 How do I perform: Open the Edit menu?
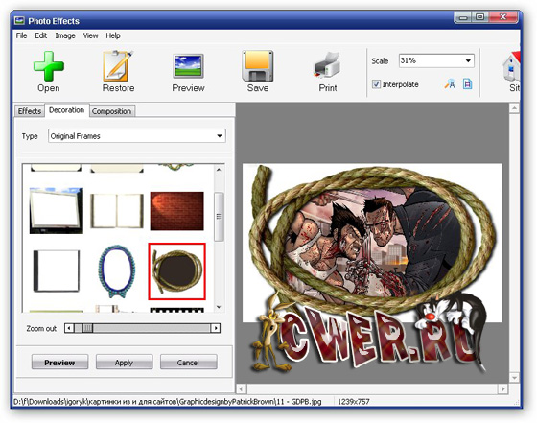(x=40, y=35)
